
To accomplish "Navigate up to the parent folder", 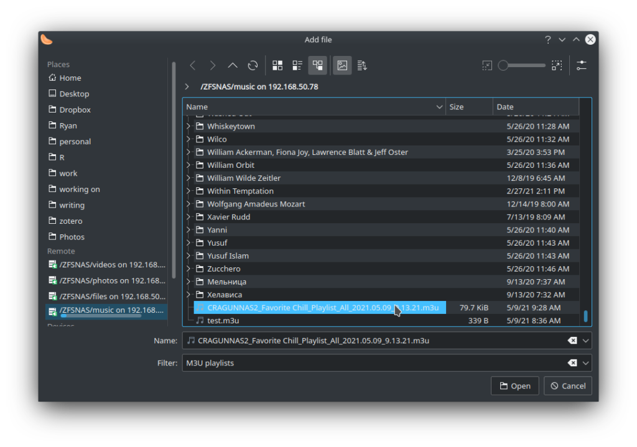I will coord(233,65).
